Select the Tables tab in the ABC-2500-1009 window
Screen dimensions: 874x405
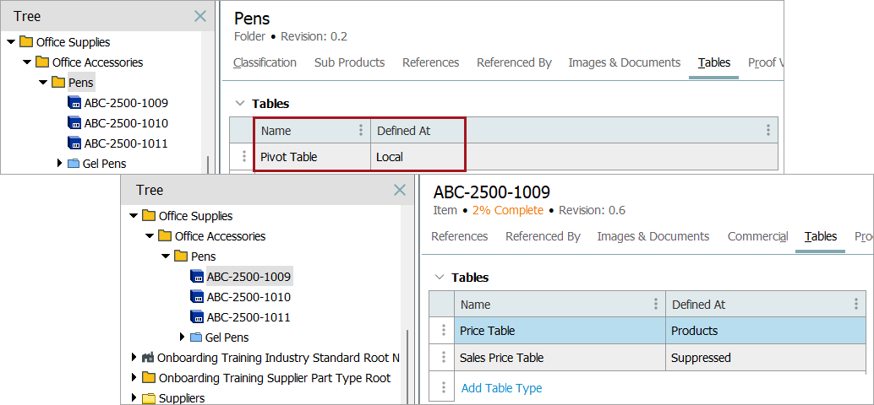click(x=821, y=236)
